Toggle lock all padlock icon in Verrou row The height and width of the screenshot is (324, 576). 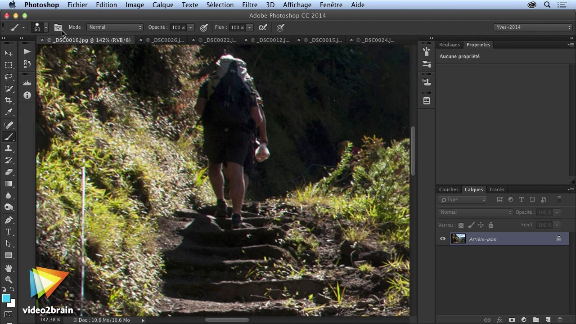491,225
